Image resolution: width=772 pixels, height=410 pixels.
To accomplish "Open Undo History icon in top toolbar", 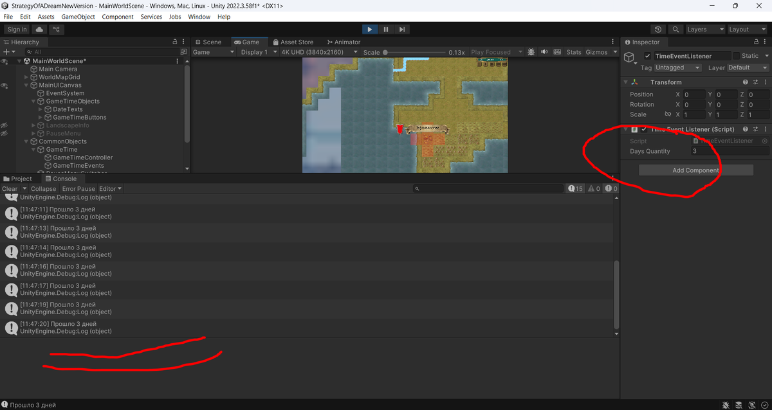I will point(658,30).
